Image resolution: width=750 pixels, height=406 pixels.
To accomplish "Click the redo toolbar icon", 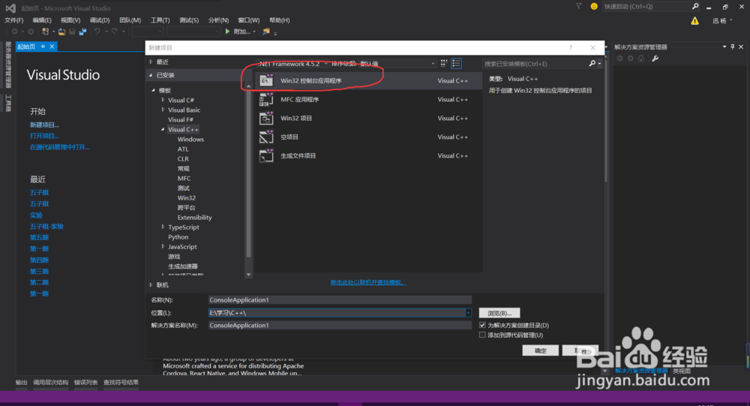I will click(x=114, y=32).
